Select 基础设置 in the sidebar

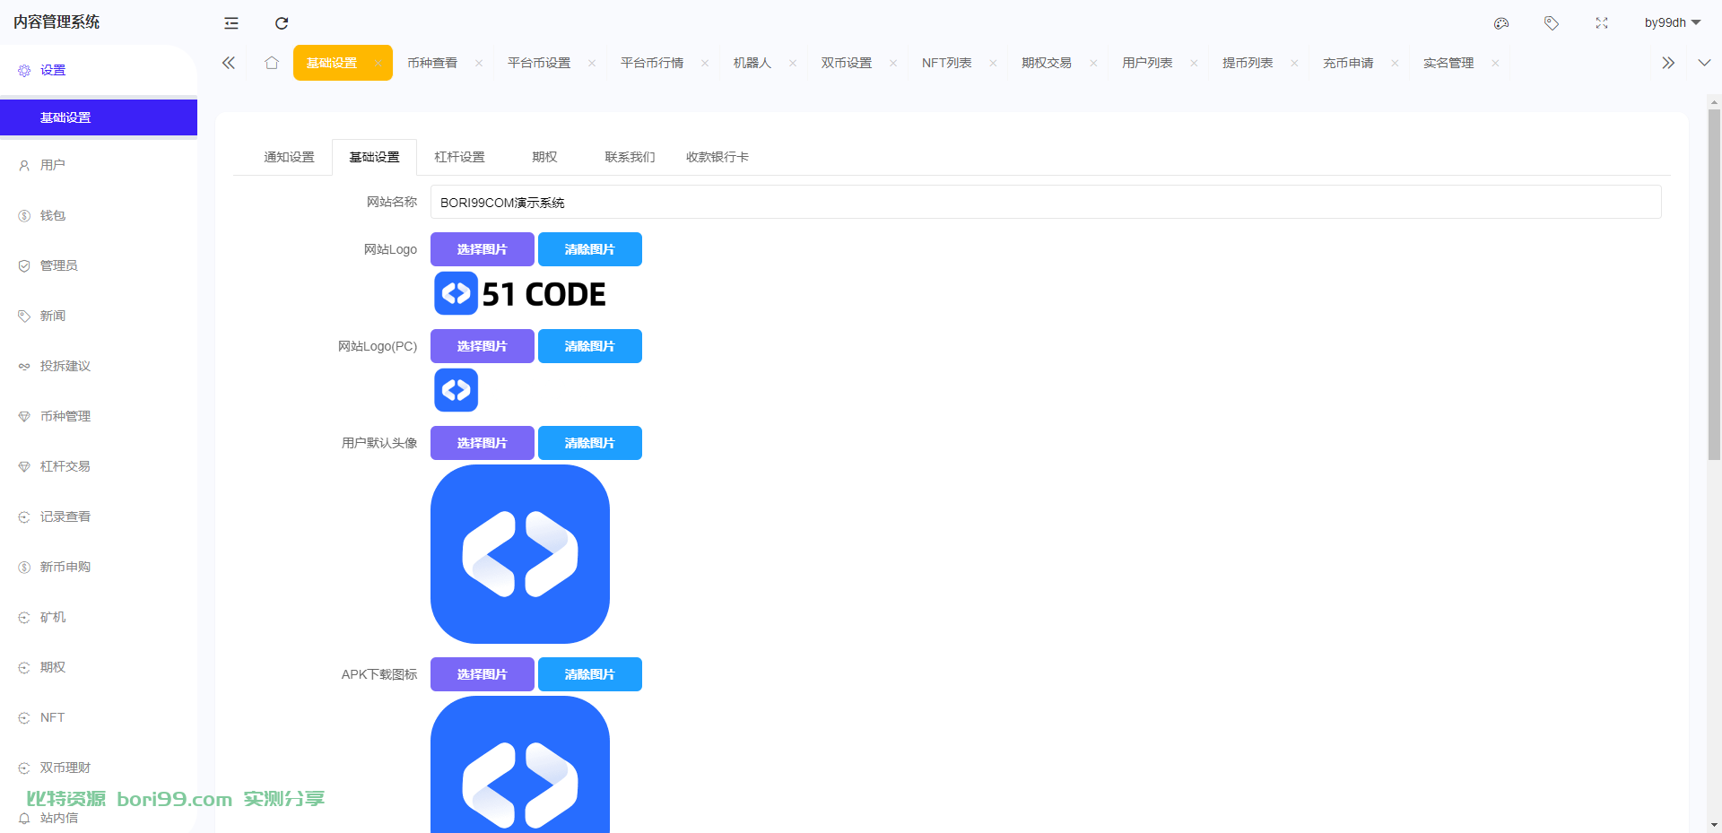99,117
